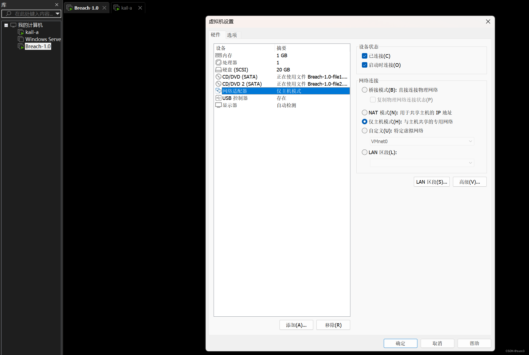Click the kail-a VM icon in library tree
Viewport: 529px width, 355px height.
coord(21,32)
